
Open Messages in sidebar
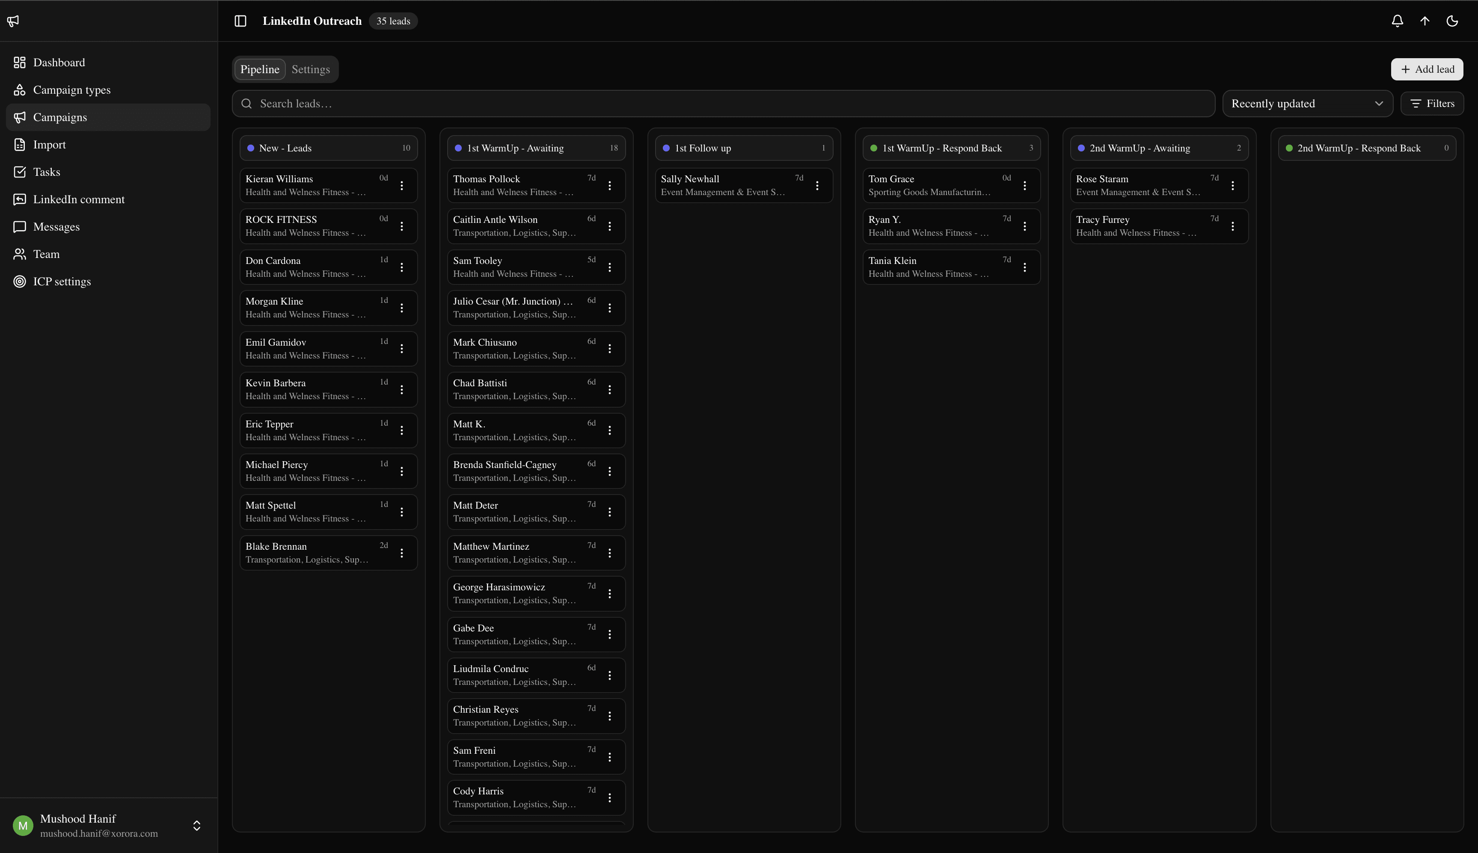click(x=108, y=227)
